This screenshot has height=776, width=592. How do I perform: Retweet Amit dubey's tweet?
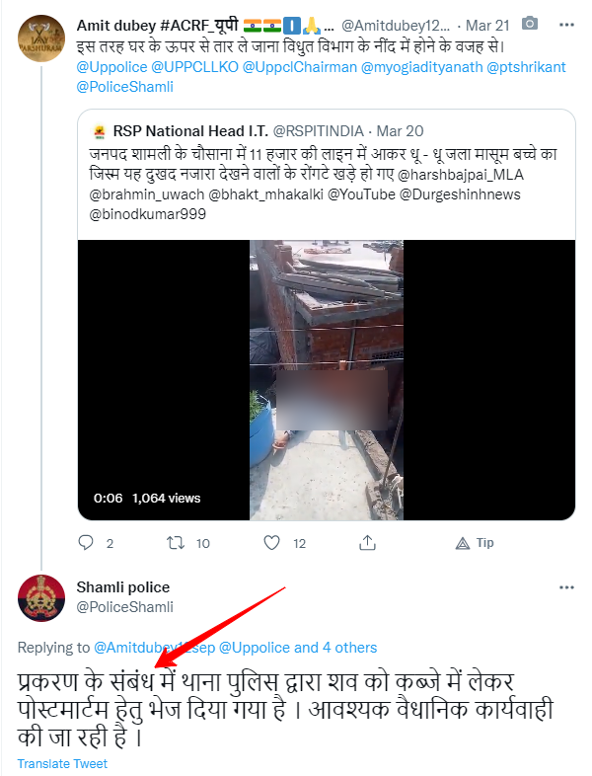[x=180, y=543]
